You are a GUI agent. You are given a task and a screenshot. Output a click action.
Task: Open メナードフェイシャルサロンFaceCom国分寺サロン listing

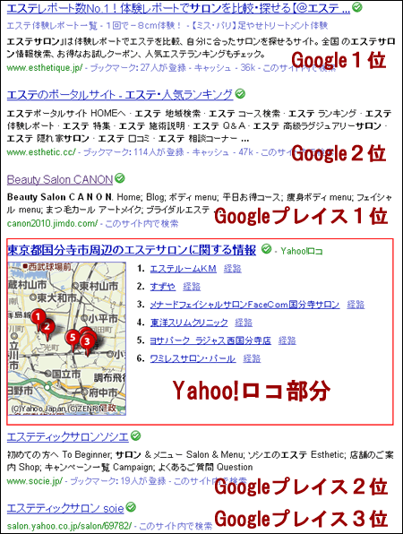click(x=244, y=305)
